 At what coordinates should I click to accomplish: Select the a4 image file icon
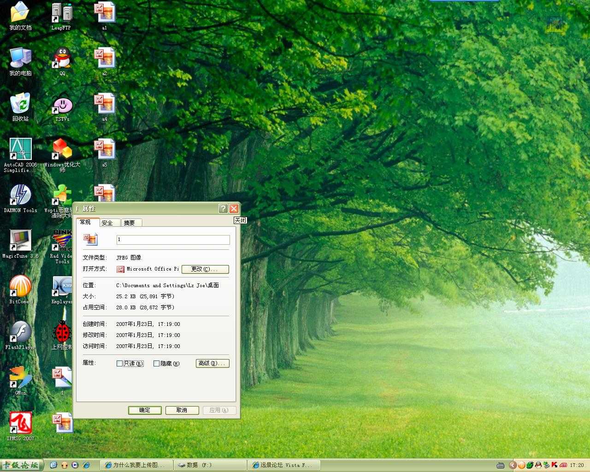click(105, 107)
